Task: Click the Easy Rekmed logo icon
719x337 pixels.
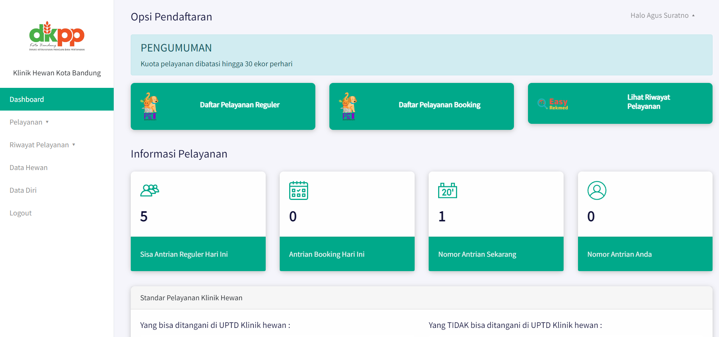Action: [x=553, y=103]
